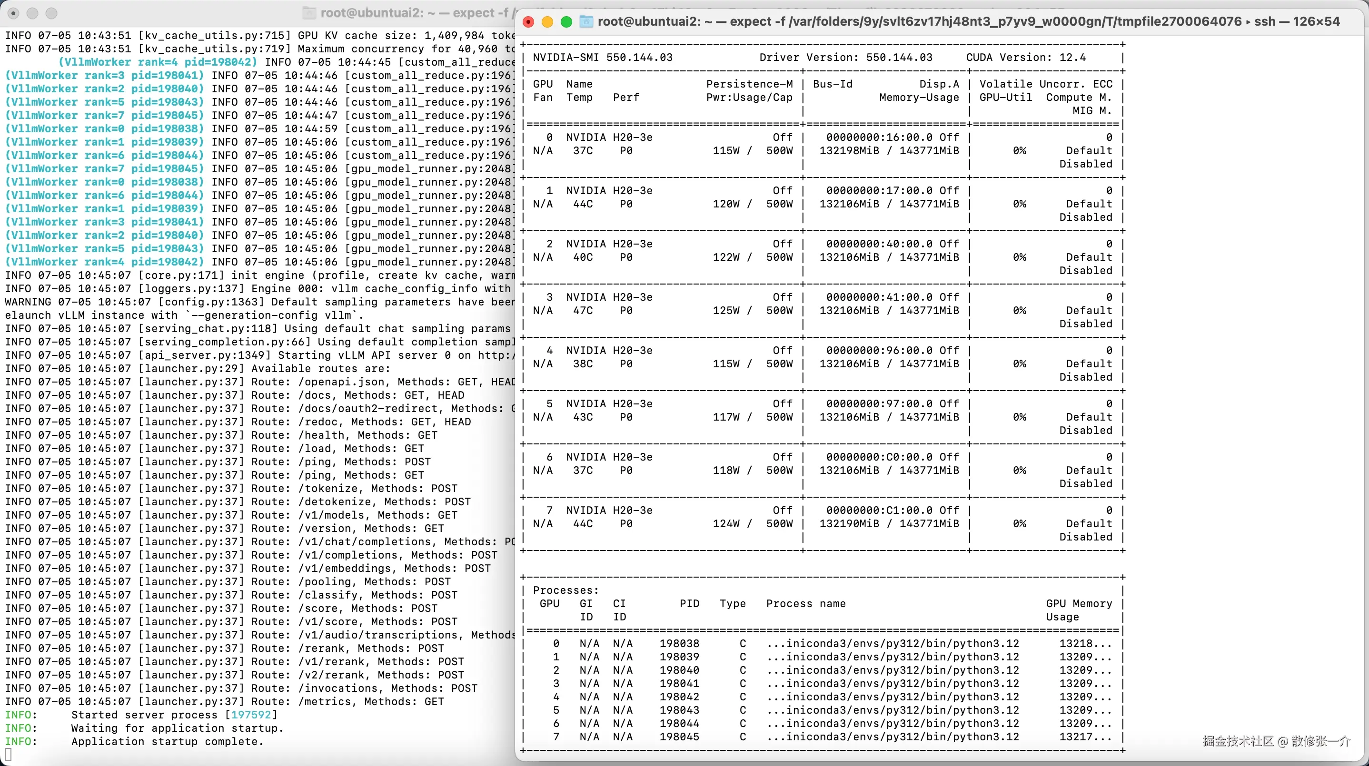Image resolution: width=1369 pixels, height=766 pixels.
Task: Click the CUDA Version: 12.4 text
Action: click(x=1026, y=58)
